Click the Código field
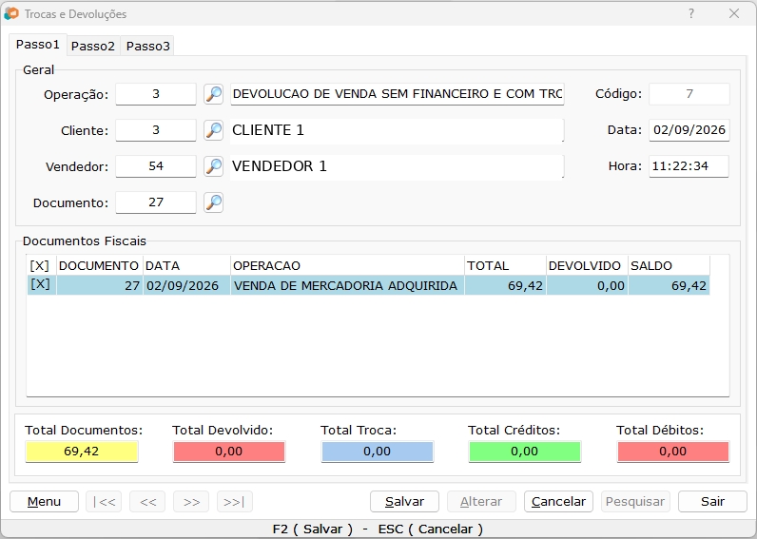 click(x=689, y=94)
